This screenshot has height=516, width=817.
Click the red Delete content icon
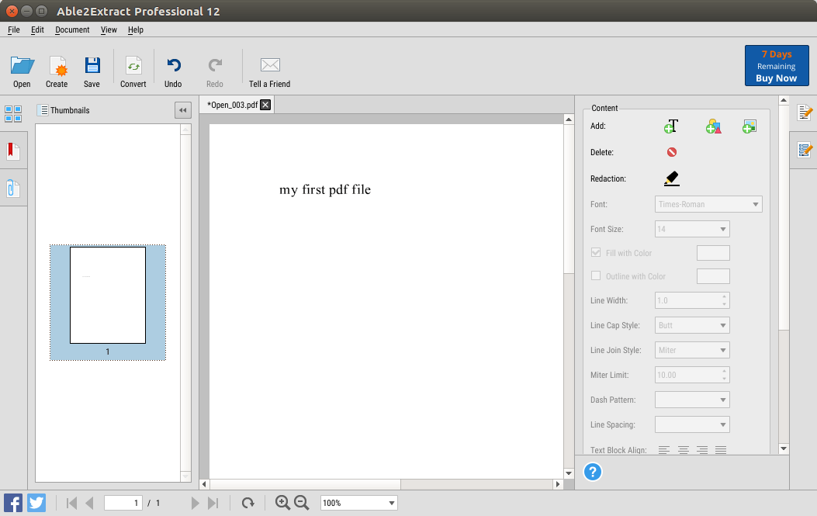point(672,152)
